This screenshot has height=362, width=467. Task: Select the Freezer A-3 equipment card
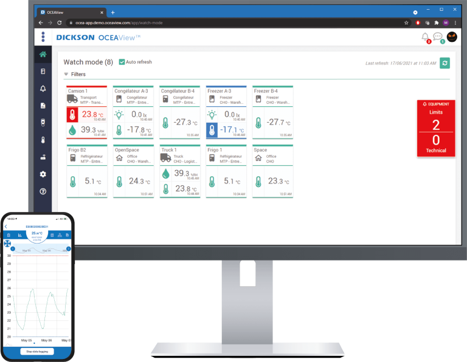click(226, 112)
